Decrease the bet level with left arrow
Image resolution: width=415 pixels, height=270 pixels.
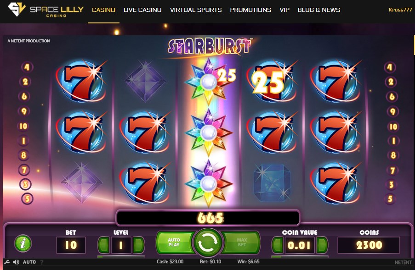pos(104,245)
